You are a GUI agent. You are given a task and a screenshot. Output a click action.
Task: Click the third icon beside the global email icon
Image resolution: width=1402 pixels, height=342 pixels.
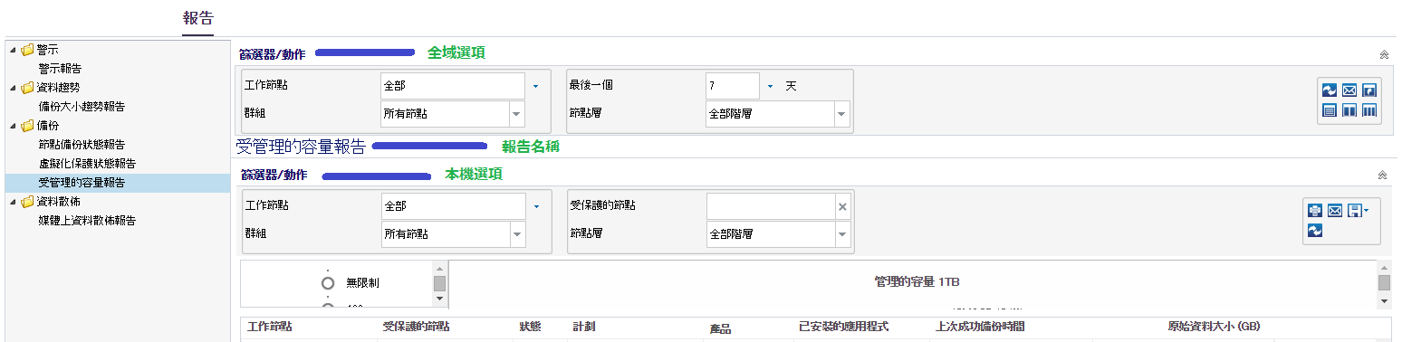point(1368,90)
